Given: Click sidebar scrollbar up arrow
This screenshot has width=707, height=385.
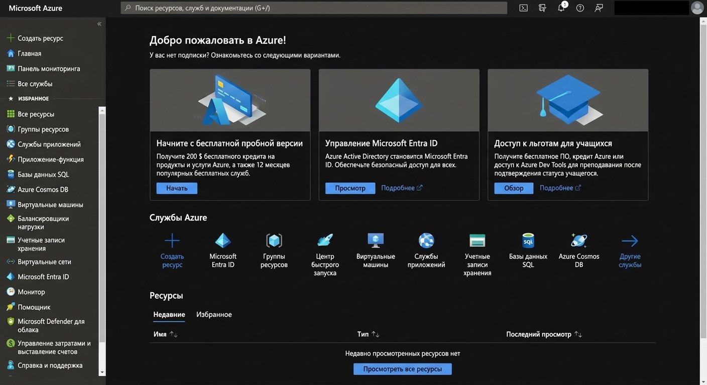Looking at the screenshot, I should click(102, 110).
